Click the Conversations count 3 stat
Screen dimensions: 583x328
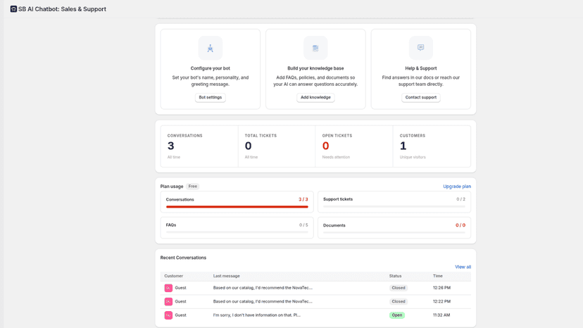click(170, 146)
